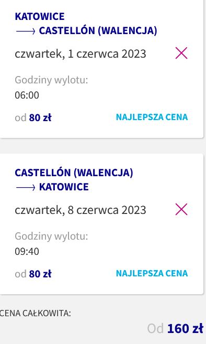
Task: Click Godziny wylotu label in outbound card
Action: (51, 80)
